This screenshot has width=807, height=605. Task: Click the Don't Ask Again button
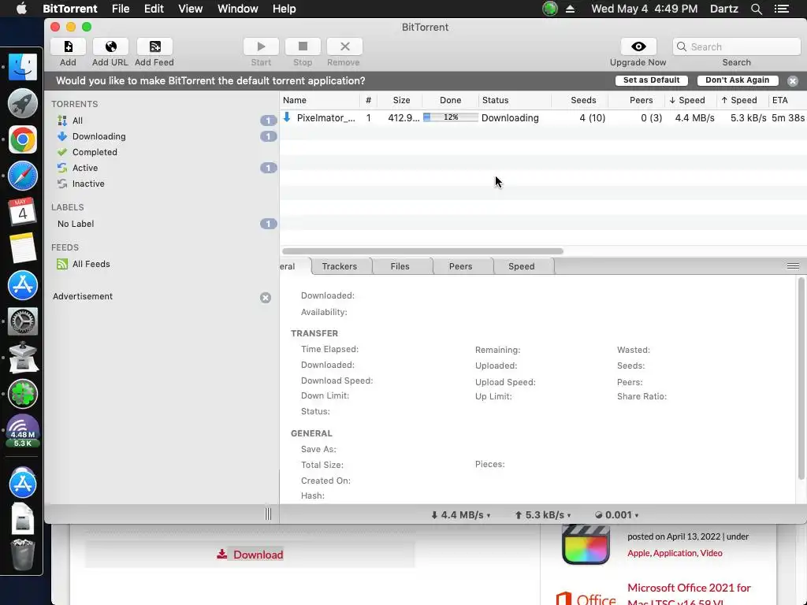click(737, 80)
